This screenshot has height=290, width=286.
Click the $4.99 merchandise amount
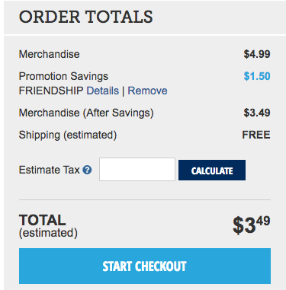[257, 54]
